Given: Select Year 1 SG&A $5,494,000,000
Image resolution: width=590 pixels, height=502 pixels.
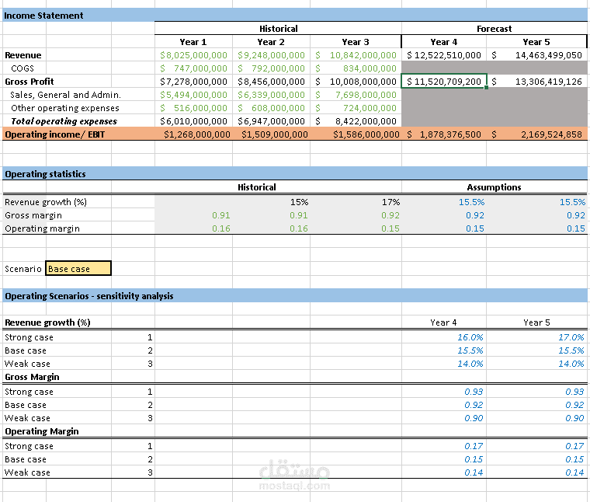Looking at the screenshot, I should point(193,95).
